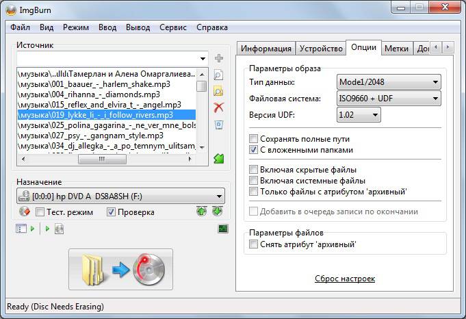Select the Тамерлан и Алена Омаргалиева entry
The width and height of the screenshot is (466, 319).
(106, 74)
